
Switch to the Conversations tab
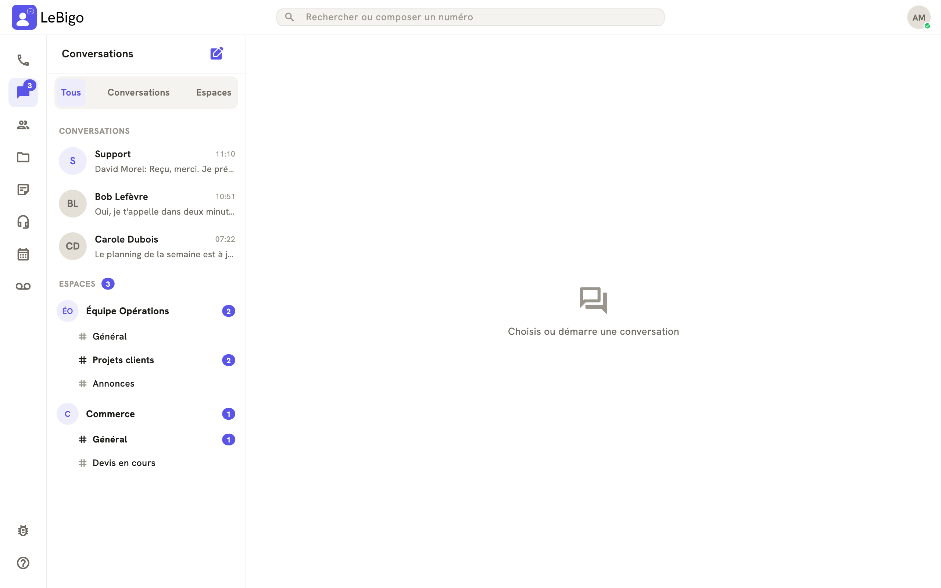pyautogui.click(x=139, y=93)
